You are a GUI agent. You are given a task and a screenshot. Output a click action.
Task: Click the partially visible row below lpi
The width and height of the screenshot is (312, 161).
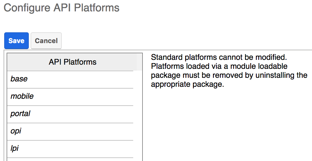tap(70, 160)
